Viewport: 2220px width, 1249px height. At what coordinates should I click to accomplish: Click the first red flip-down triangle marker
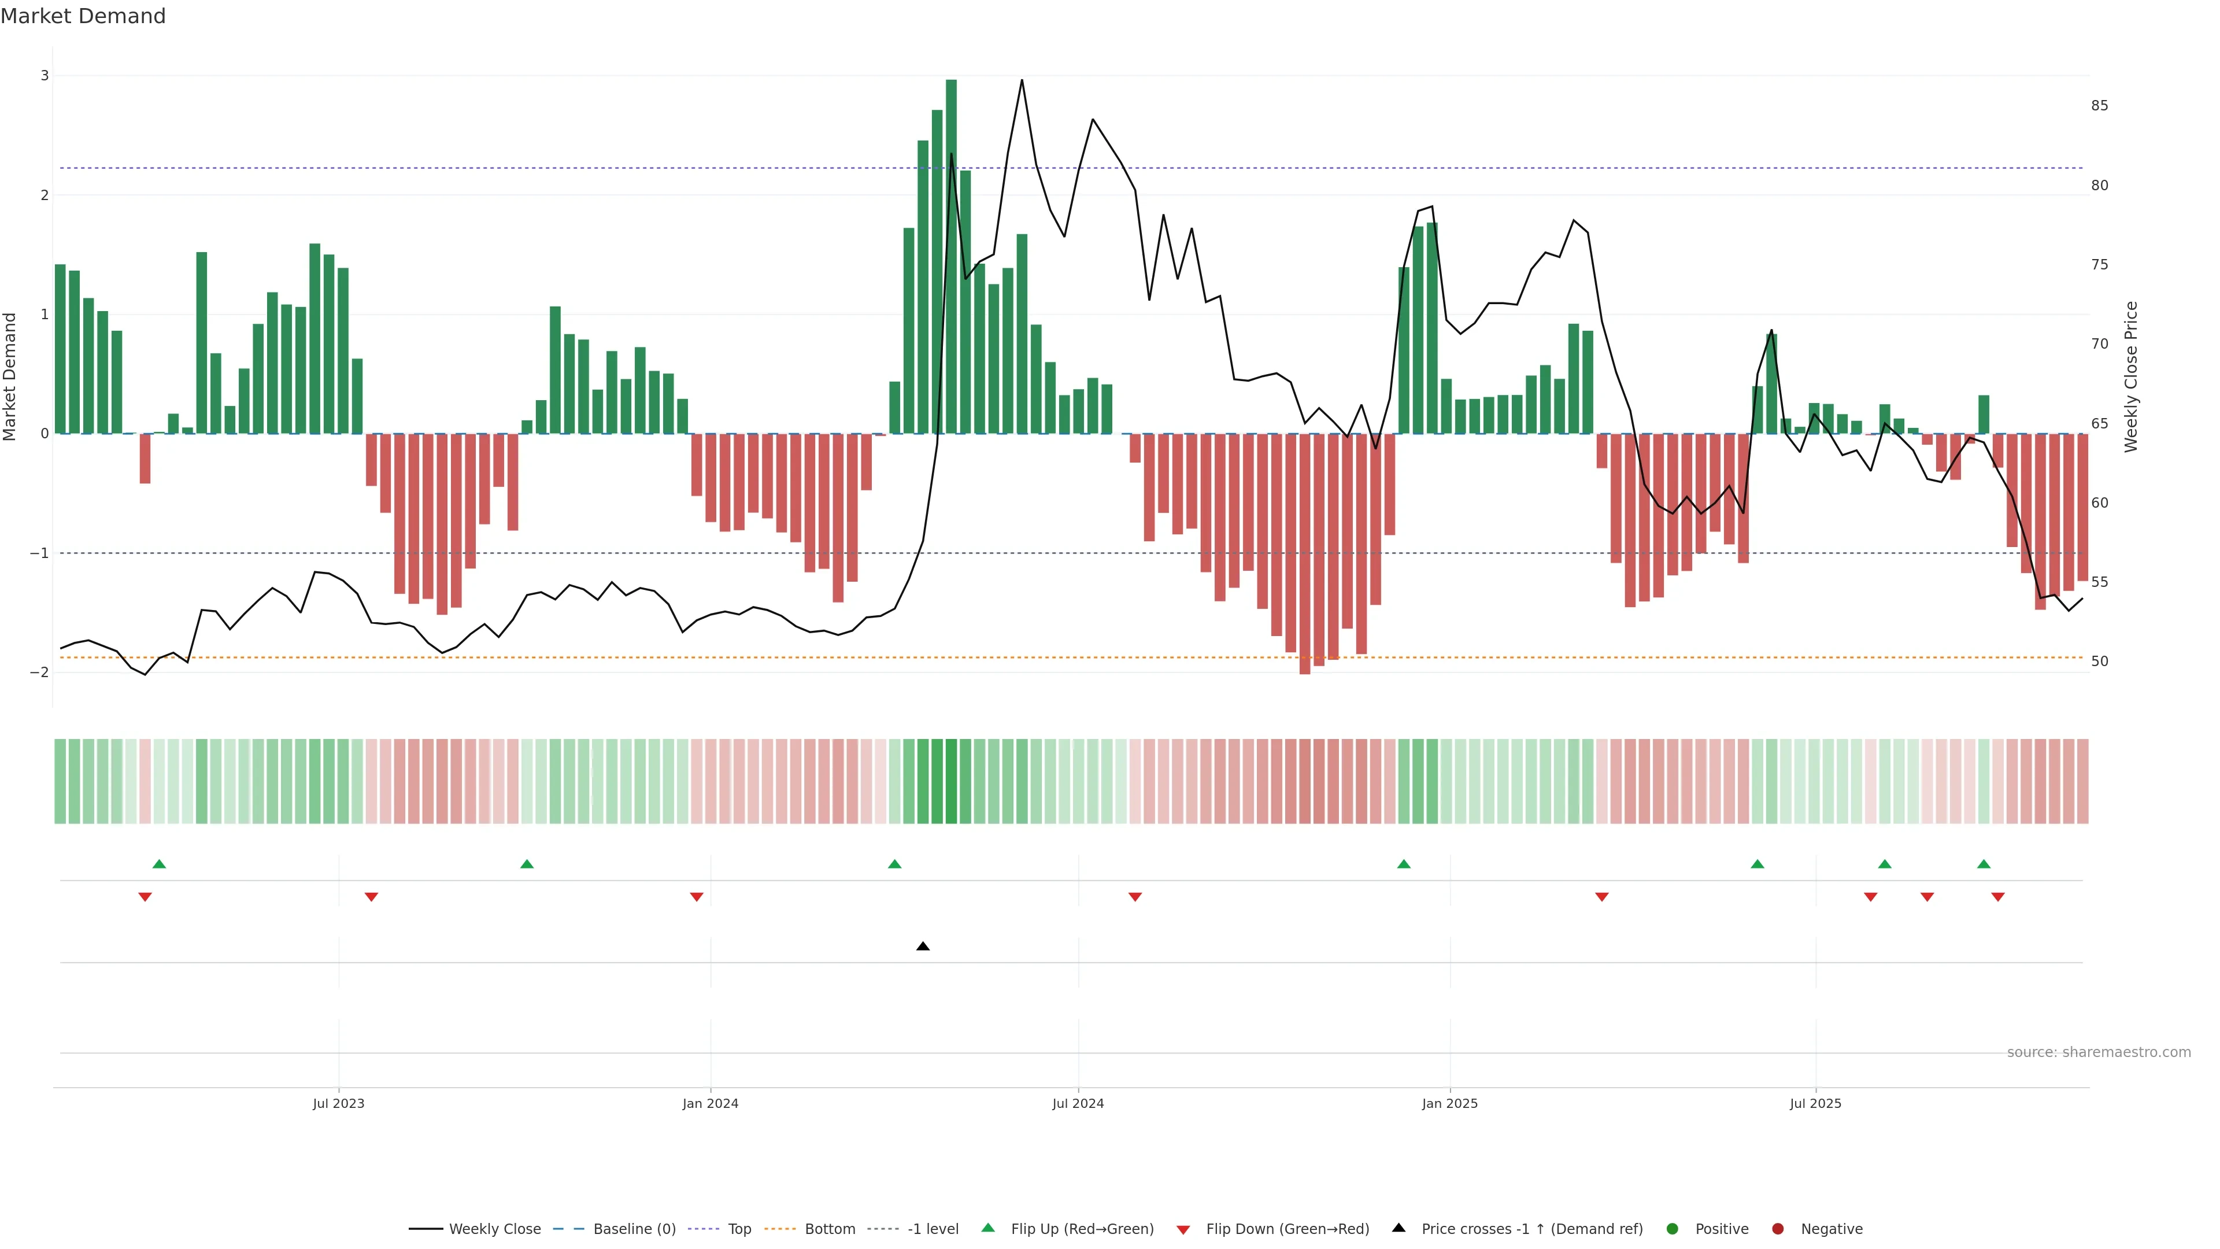click(x=145, y=897)
